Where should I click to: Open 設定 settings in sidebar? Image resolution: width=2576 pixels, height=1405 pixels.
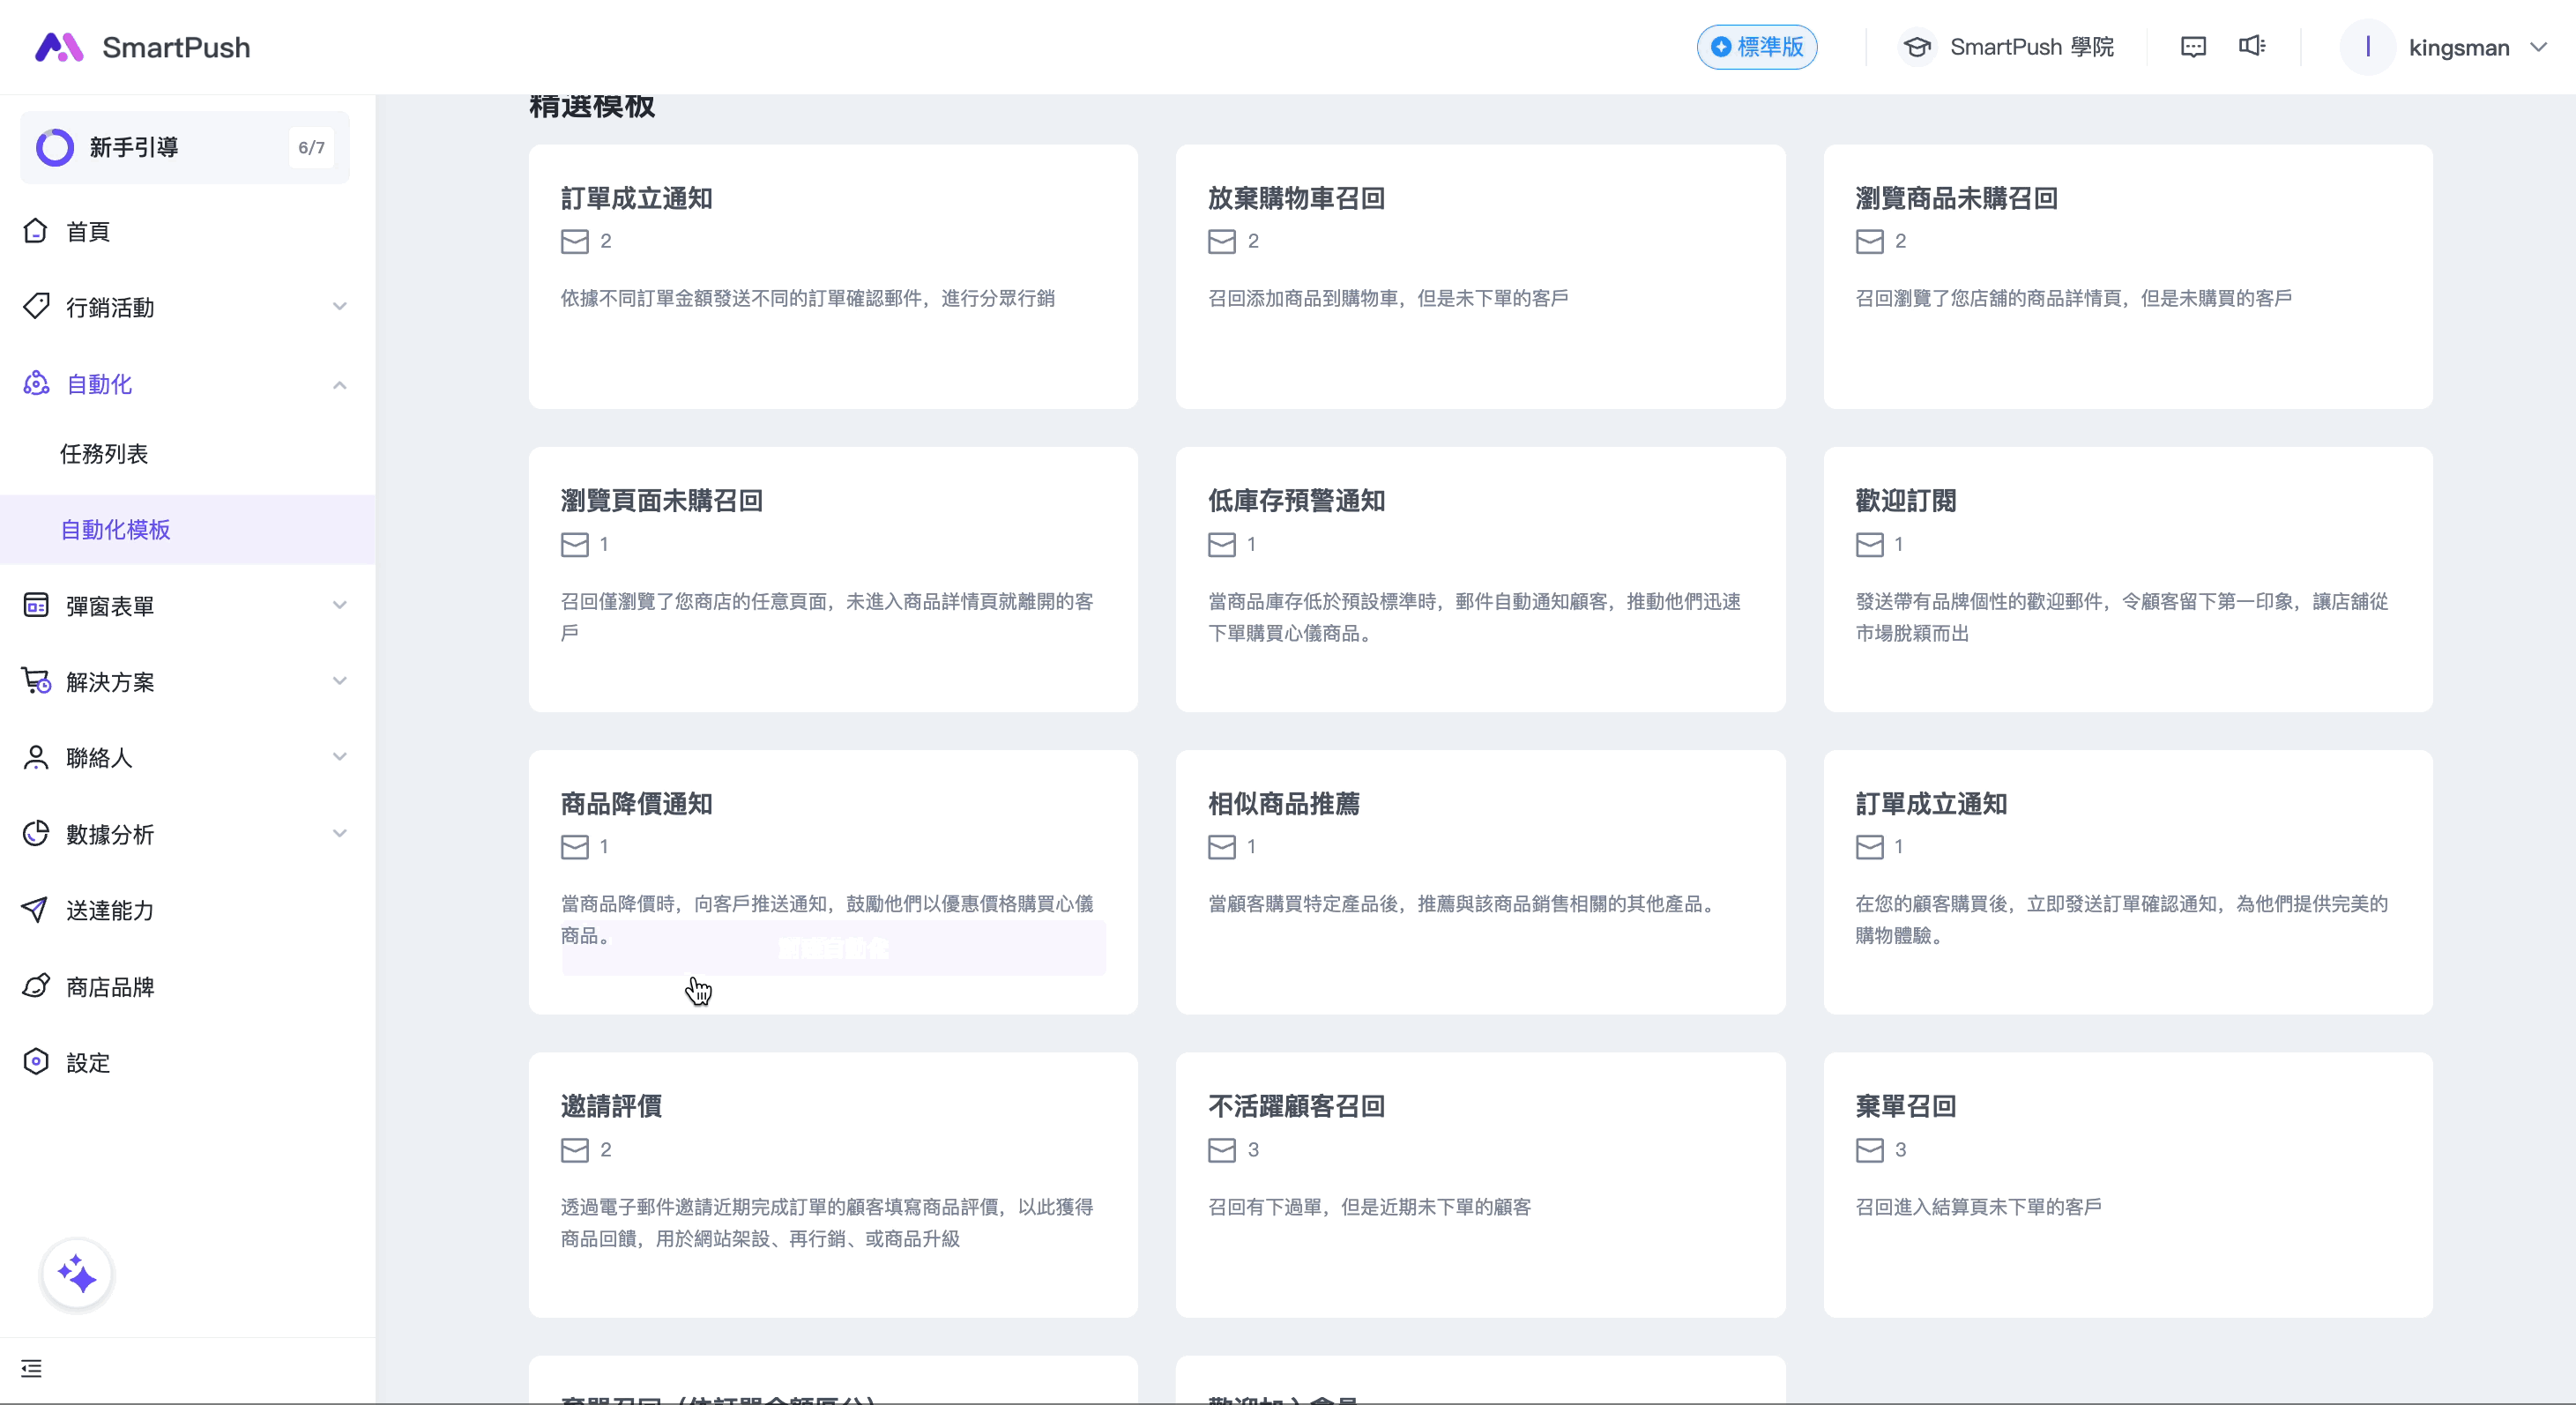tap(88, 1063)
